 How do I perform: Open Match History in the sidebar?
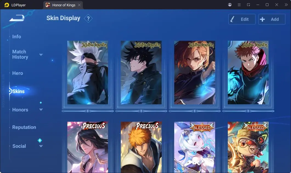(20, 54)
